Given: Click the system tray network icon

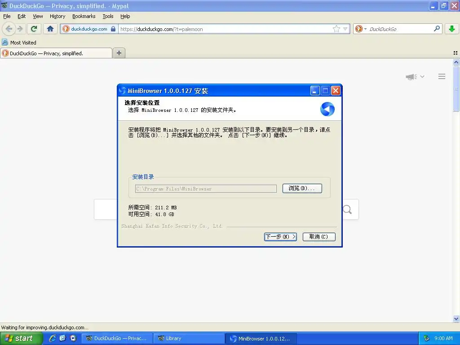Looking at the screenshot, I should pyautogui.click(x=426, y=338).
